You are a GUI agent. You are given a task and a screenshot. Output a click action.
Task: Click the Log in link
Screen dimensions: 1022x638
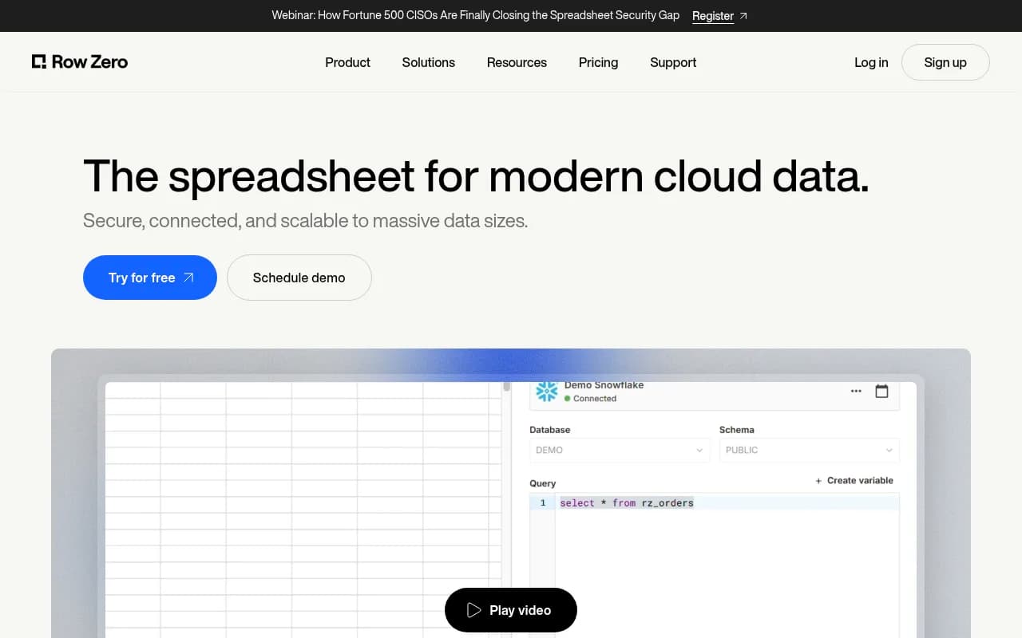tap(871, 62)
